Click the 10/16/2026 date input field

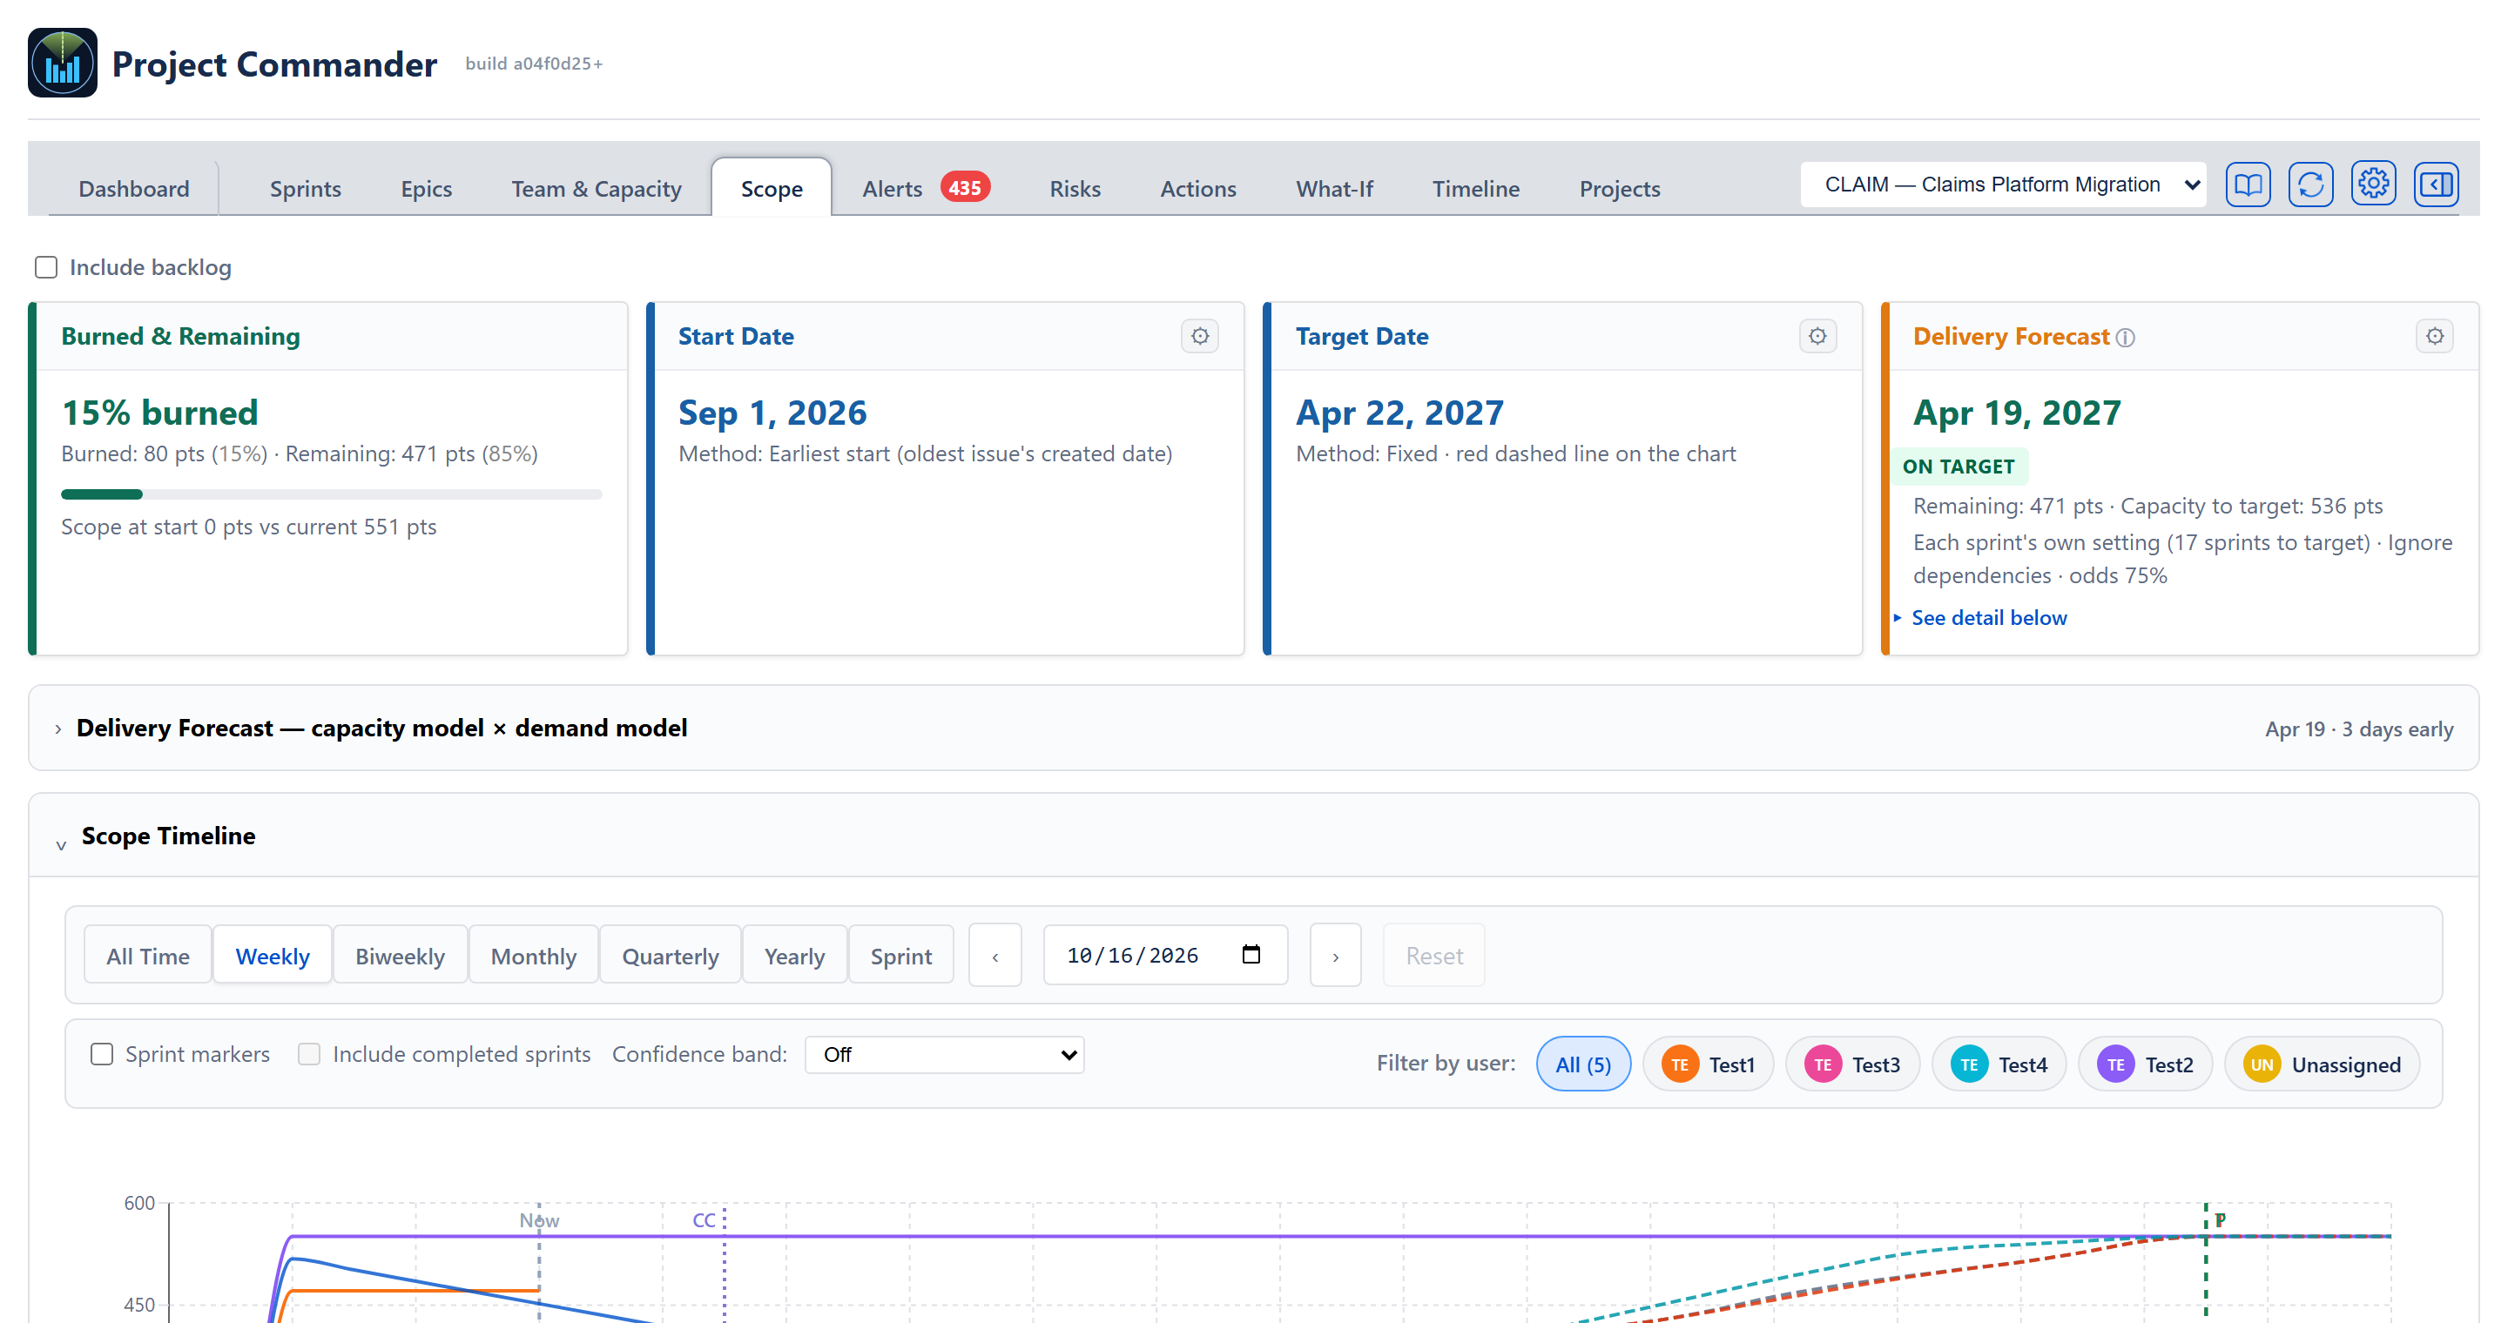pyautogui.click(x=1164, y=956)
